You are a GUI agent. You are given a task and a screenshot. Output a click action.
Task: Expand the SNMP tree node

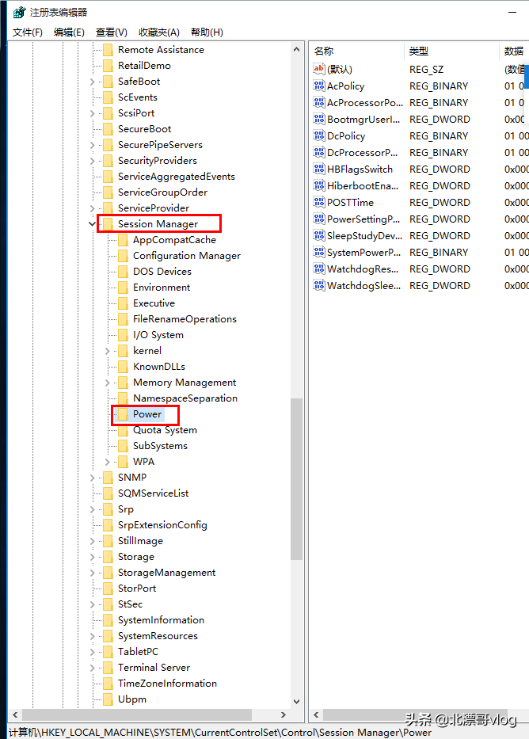93,478
